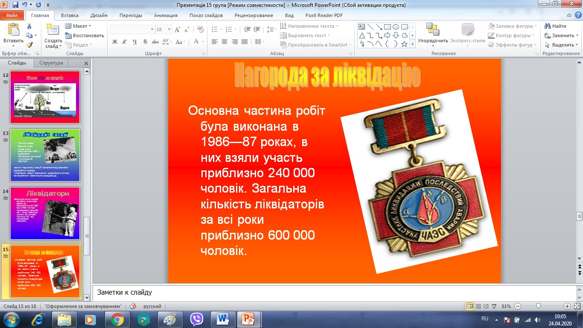The height and width of the screenshot is (328, 583).
Task: Click the Восстановить reset button
Action: [x=85, y=35]
